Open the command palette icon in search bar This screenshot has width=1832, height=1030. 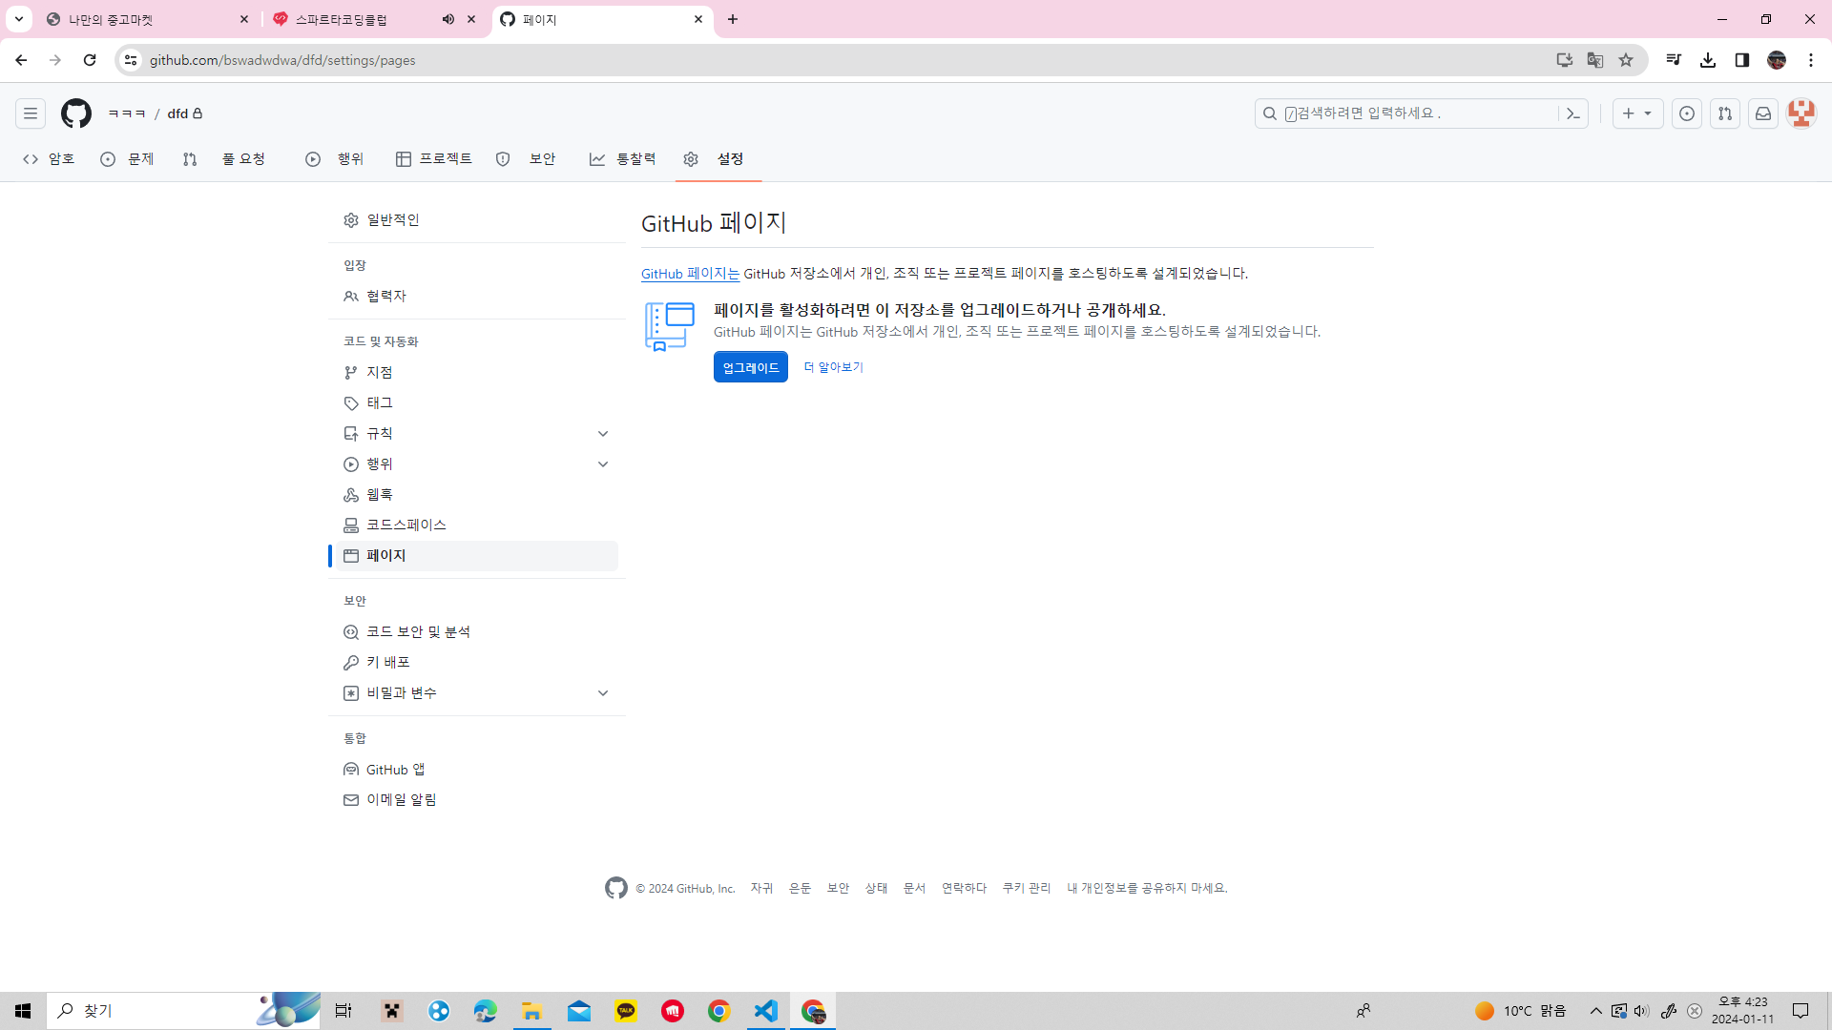1573,113
